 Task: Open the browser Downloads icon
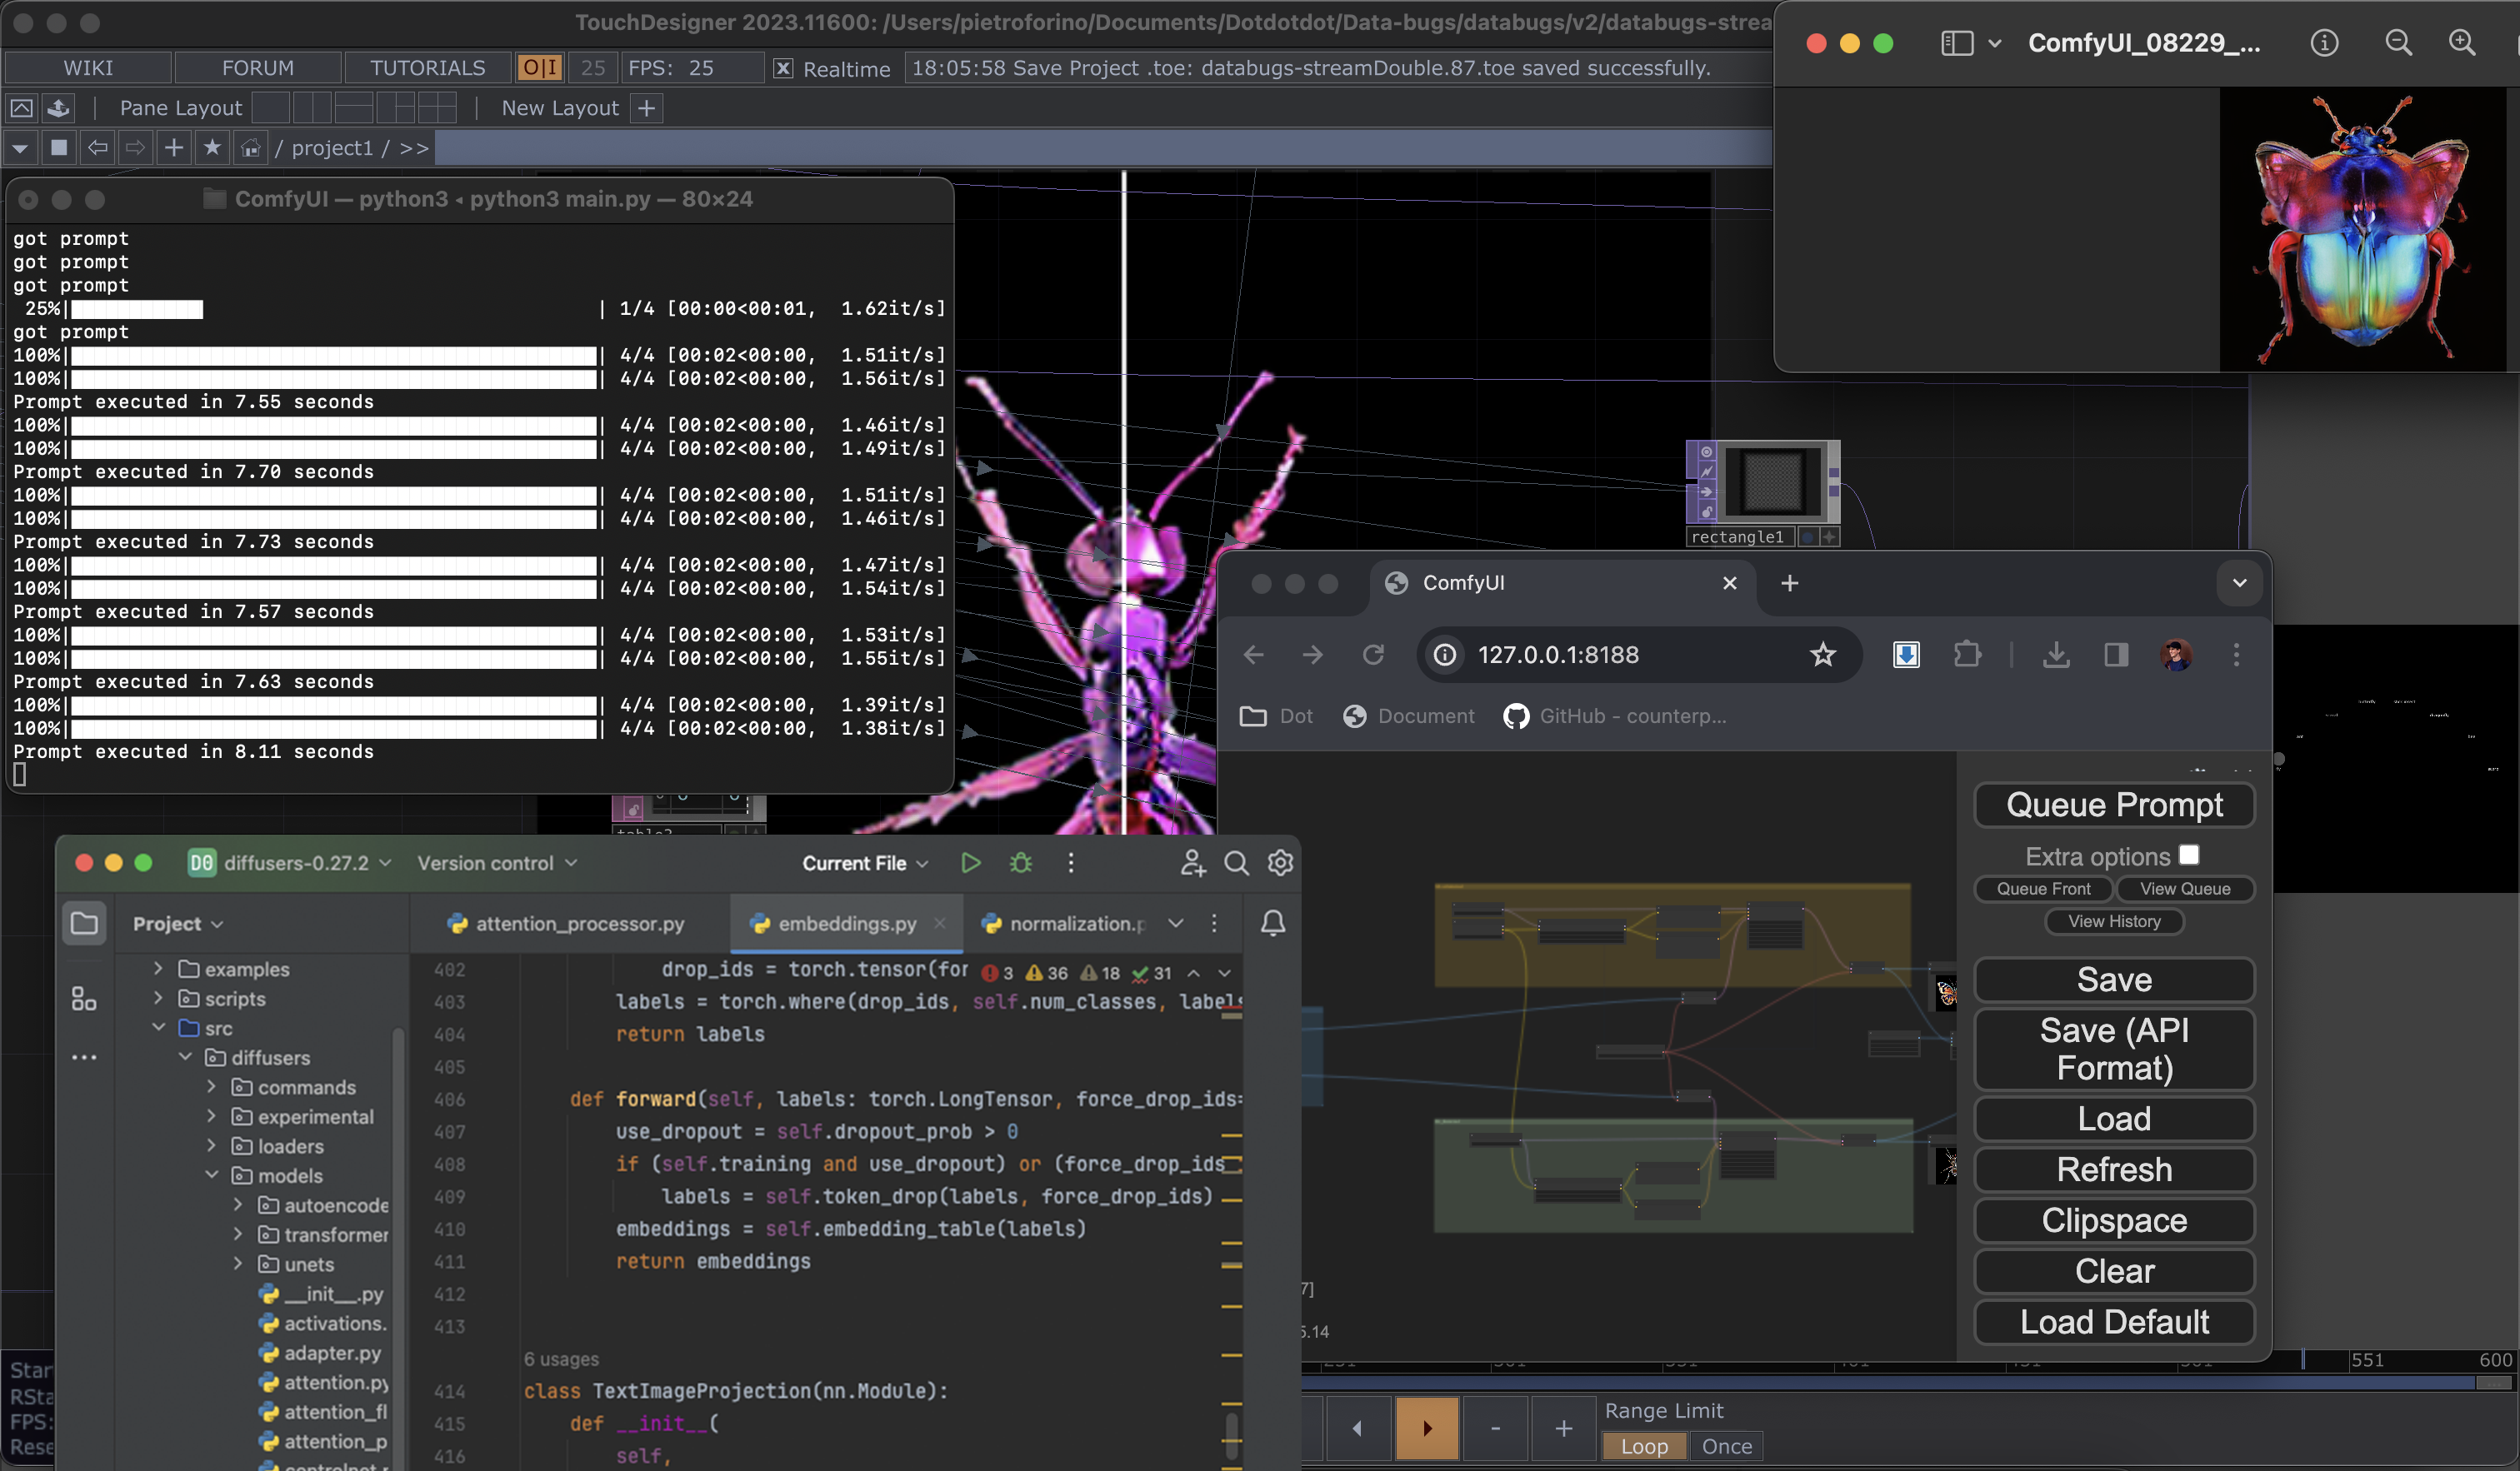2056,655
